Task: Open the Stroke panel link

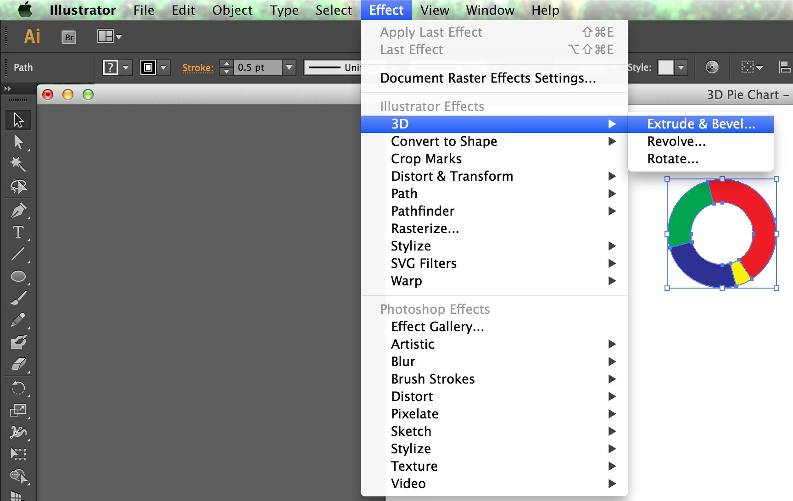Action: click(x=198, y=68)
